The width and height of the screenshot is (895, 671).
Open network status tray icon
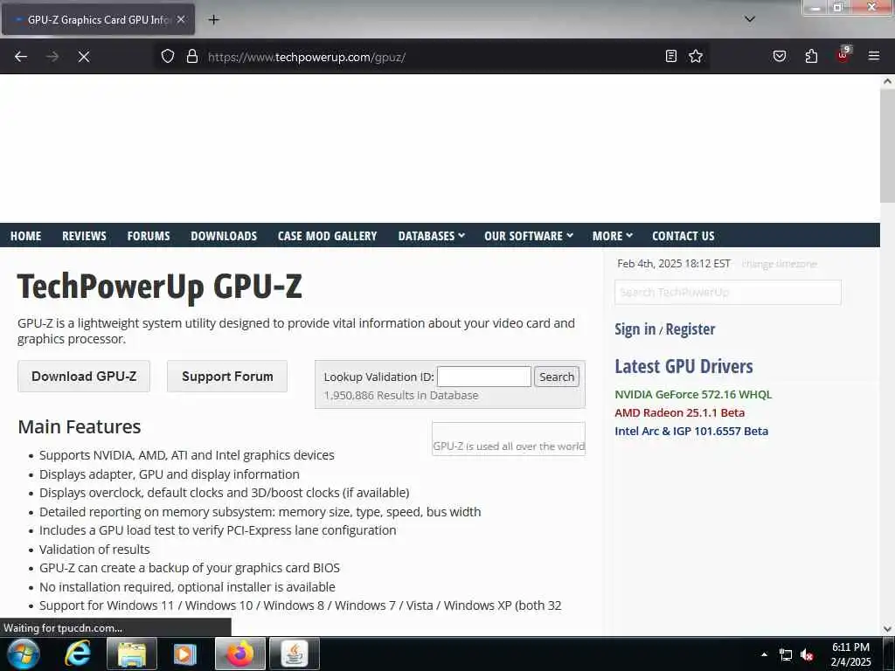[786, 655]
